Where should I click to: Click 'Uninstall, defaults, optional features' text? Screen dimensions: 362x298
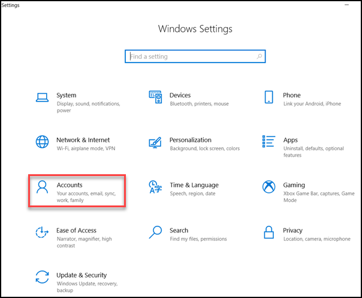point(313,152)
